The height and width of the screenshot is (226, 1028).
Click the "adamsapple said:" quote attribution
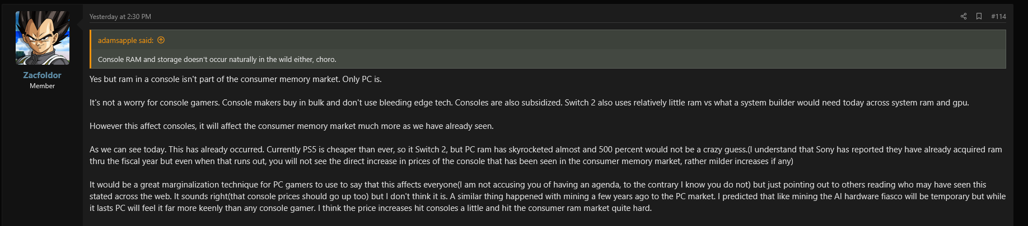(125, 40)
